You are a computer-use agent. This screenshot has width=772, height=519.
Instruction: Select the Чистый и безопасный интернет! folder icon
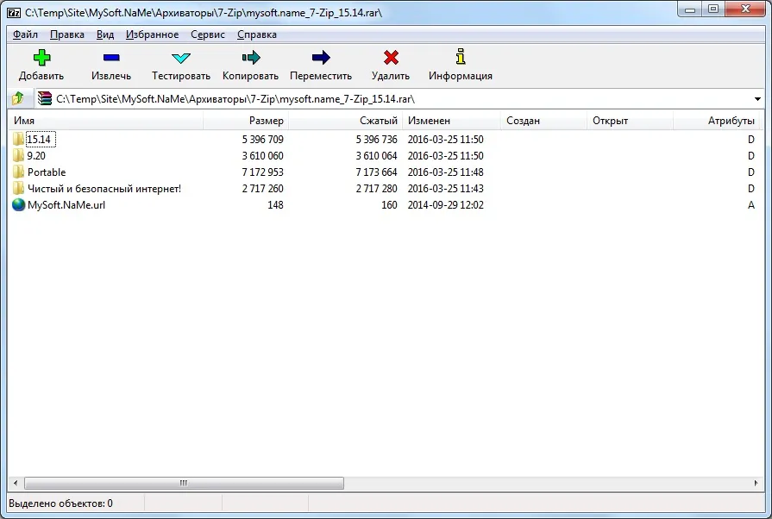(x=18, y=188)
